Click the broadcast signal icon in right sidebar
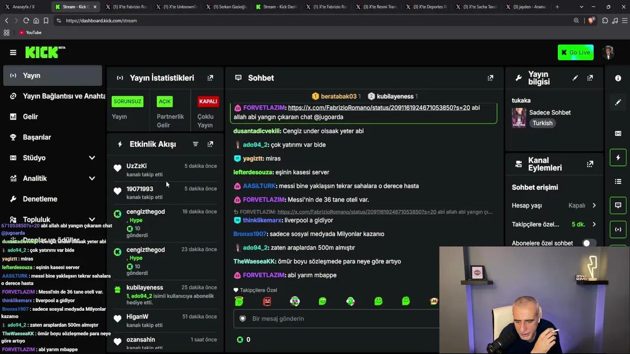This screenshot has height=354, width=630. click(618, 229)
